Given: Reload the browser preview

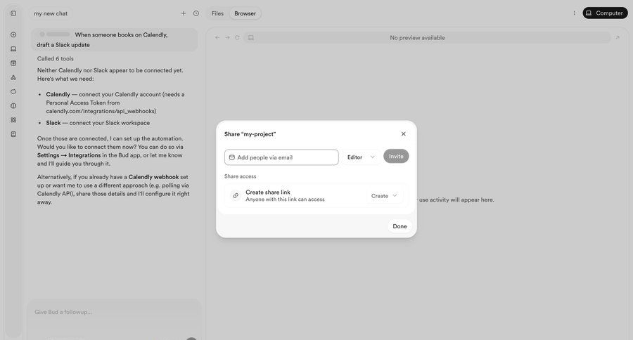Looking at the screenshot, I should [x=237, y=37].
